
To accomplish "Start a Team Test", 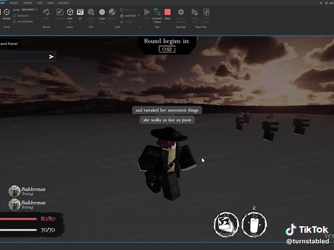I will tap(194, 16).
